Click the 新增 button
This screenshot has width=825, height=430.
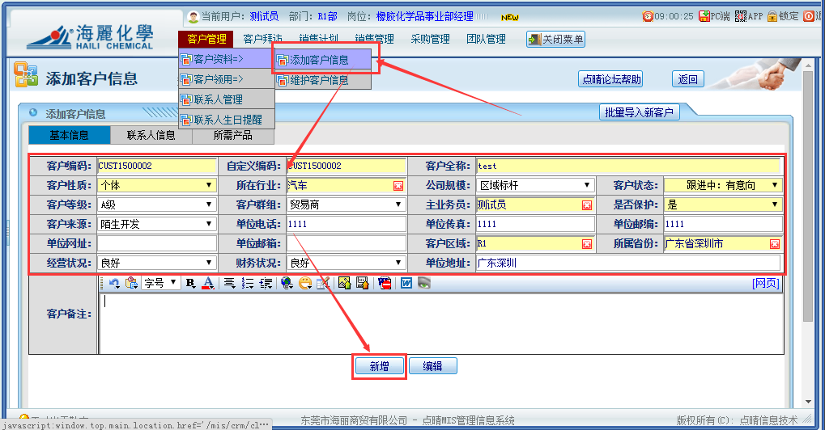pos(379,366)
